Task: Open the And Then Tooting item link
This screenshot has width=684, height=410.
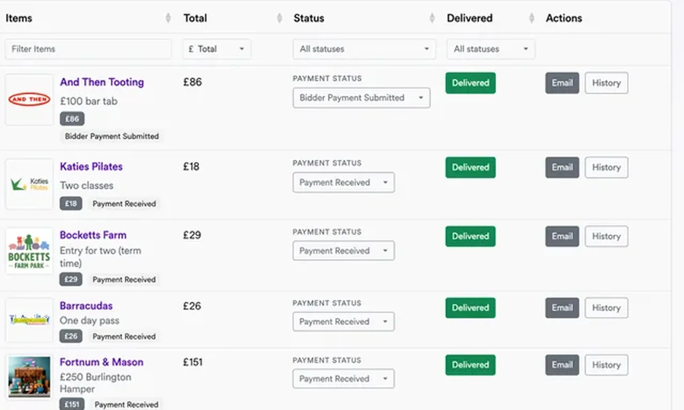Action: [102, 82]
